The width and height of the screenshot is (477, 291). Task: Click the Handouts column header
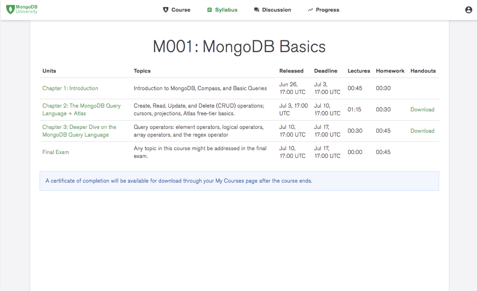pos(423,71)
